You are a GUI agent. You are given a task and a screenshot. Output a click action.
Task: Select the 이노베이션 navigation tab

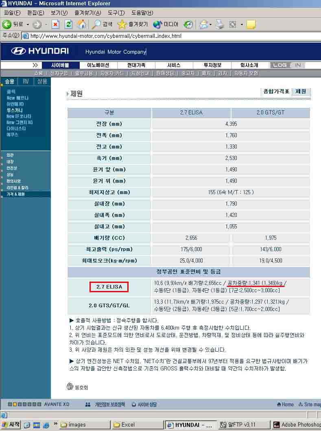98,65
